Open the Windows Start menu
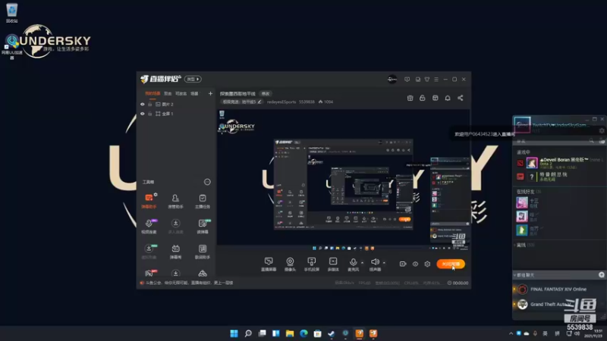The width and height of the screenshot is (607, 341). click(234, 333)
